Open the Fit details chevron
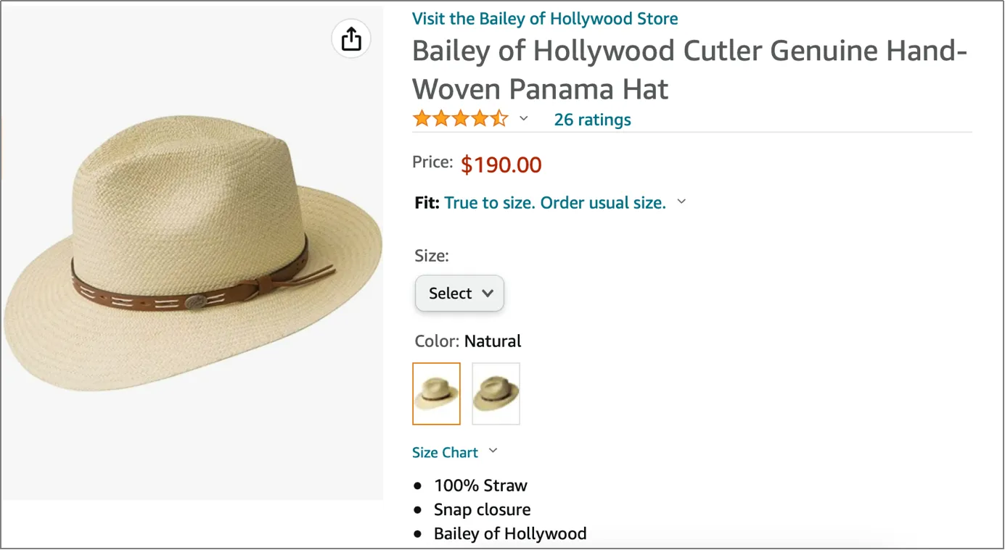Screen dimensions: 1005x550 681,202
